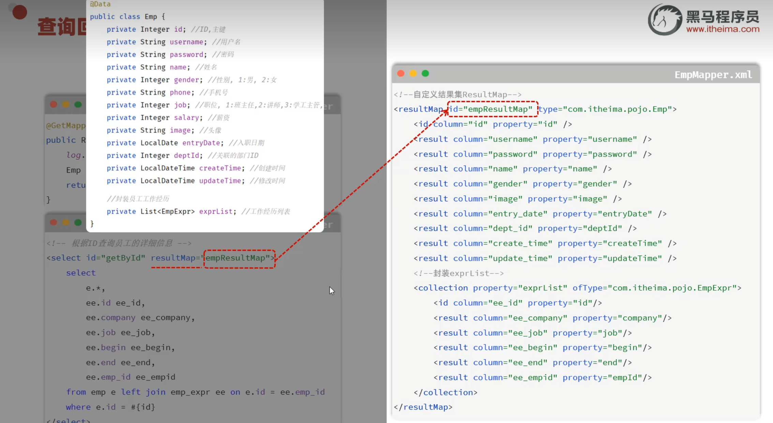Screen dimensions: 773x423
Task: Click the 'where e.id = #{id}' line
Action: coord(110,407)
